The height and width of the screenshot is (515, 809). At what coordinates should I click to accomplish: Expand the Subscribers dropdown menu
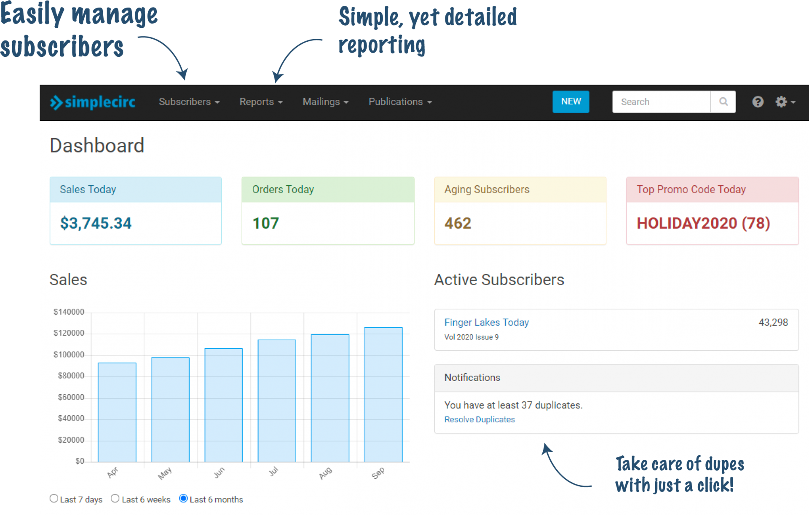(189, 102)
